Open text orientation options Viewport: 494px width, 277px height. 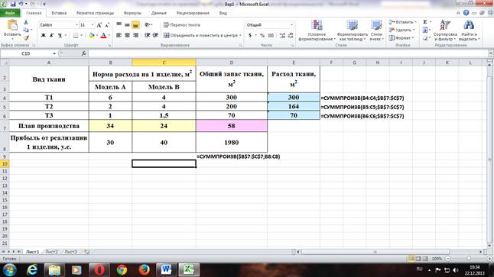(148, 24)
